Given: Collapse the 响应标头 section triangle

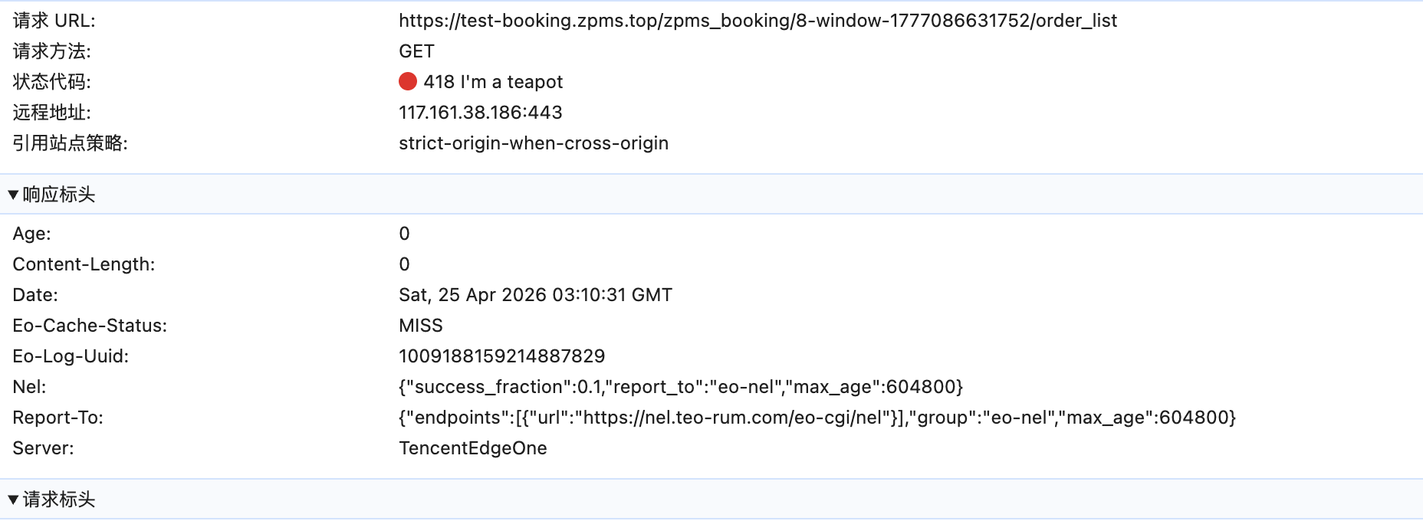Looking at the screenshot, I should click(13, 195).
